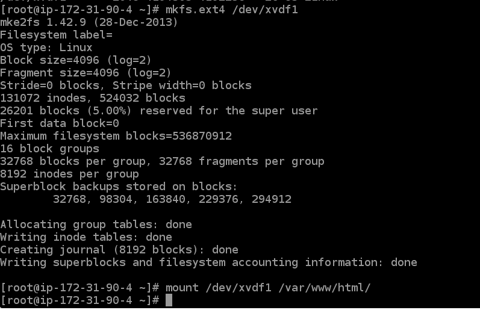The height and width of the screenshot is (316, 480).
Task: Click the Creating journal (8192 blocks) line
Action: pyautogui.click(x=119, y=249)
